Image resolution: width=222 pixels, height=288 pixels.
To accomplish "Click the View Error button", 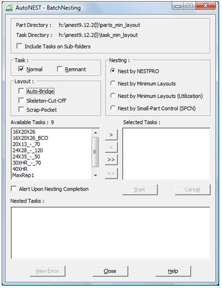I will pos(48,271).
